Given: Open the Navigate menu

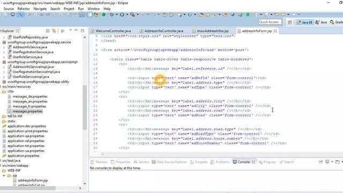Looking at the screenshot, I should 40,9.
